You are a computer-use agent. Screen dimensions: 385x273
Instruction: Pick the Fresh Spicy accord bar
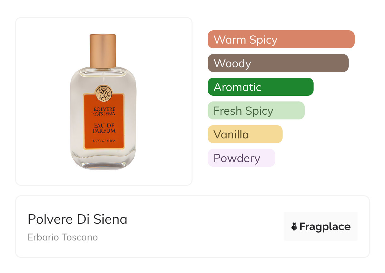click(256, 111)
